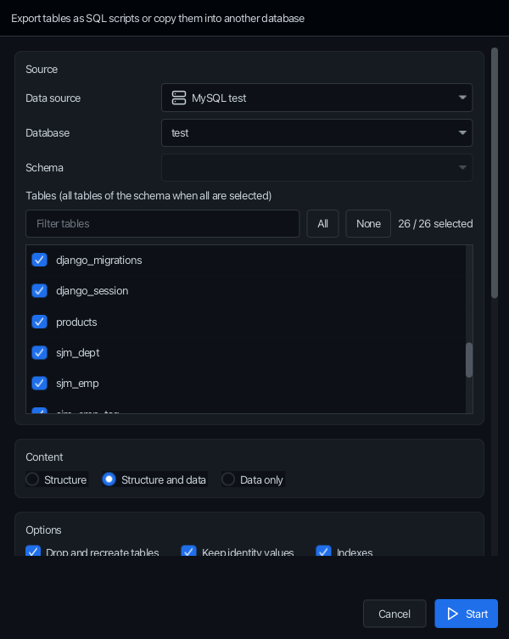Click the play icon on Start button
The height and width of the screenshot is (639, 509).
click(x=452, y=614)
